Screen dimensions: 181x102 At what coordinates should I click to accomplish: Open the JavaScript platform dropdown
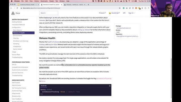coord(114,13)
